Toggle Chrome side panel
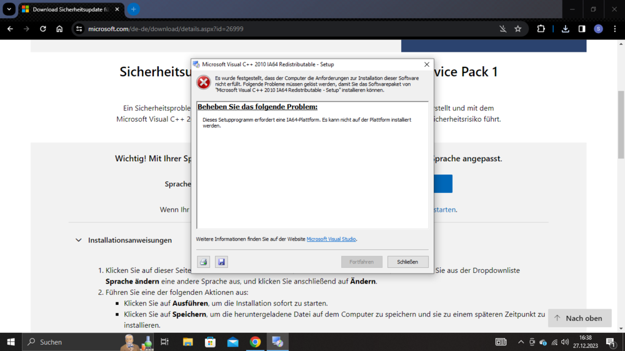625x351 pixels. click(x=582, y=29)
